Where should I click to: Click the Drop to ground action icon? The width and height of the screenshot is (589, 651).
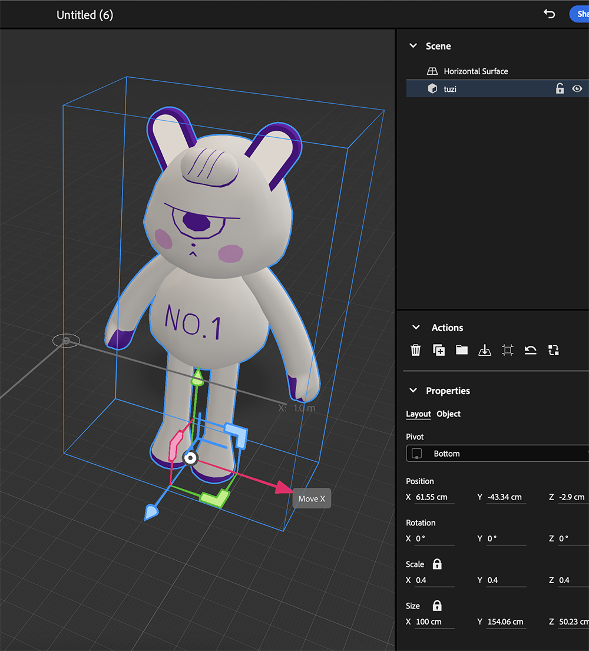tap(484, 350)
